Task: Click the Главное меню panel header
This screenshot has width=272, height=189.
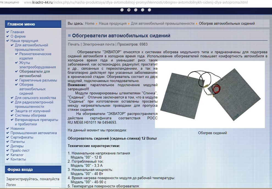Action: [x=33, y=24]
